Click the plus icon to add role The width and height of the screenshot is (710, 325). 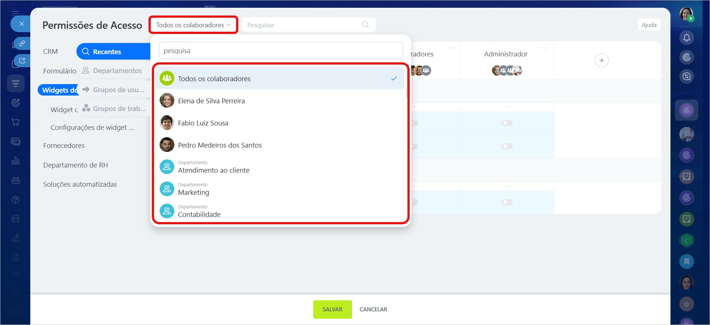601,60
